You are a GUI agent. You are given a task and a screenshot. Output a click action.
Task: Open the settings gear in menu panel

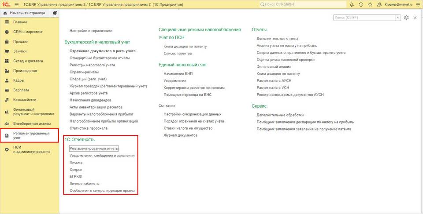point(407,18)
